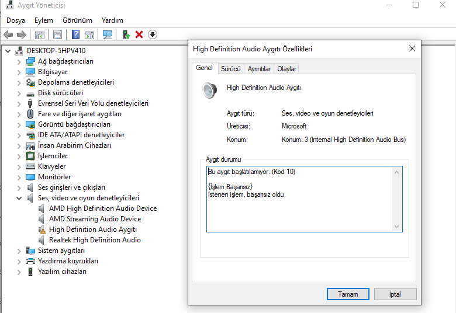Open the Properties toolbar icon
This screenshot has height=313, width=456.
(57, 35)
